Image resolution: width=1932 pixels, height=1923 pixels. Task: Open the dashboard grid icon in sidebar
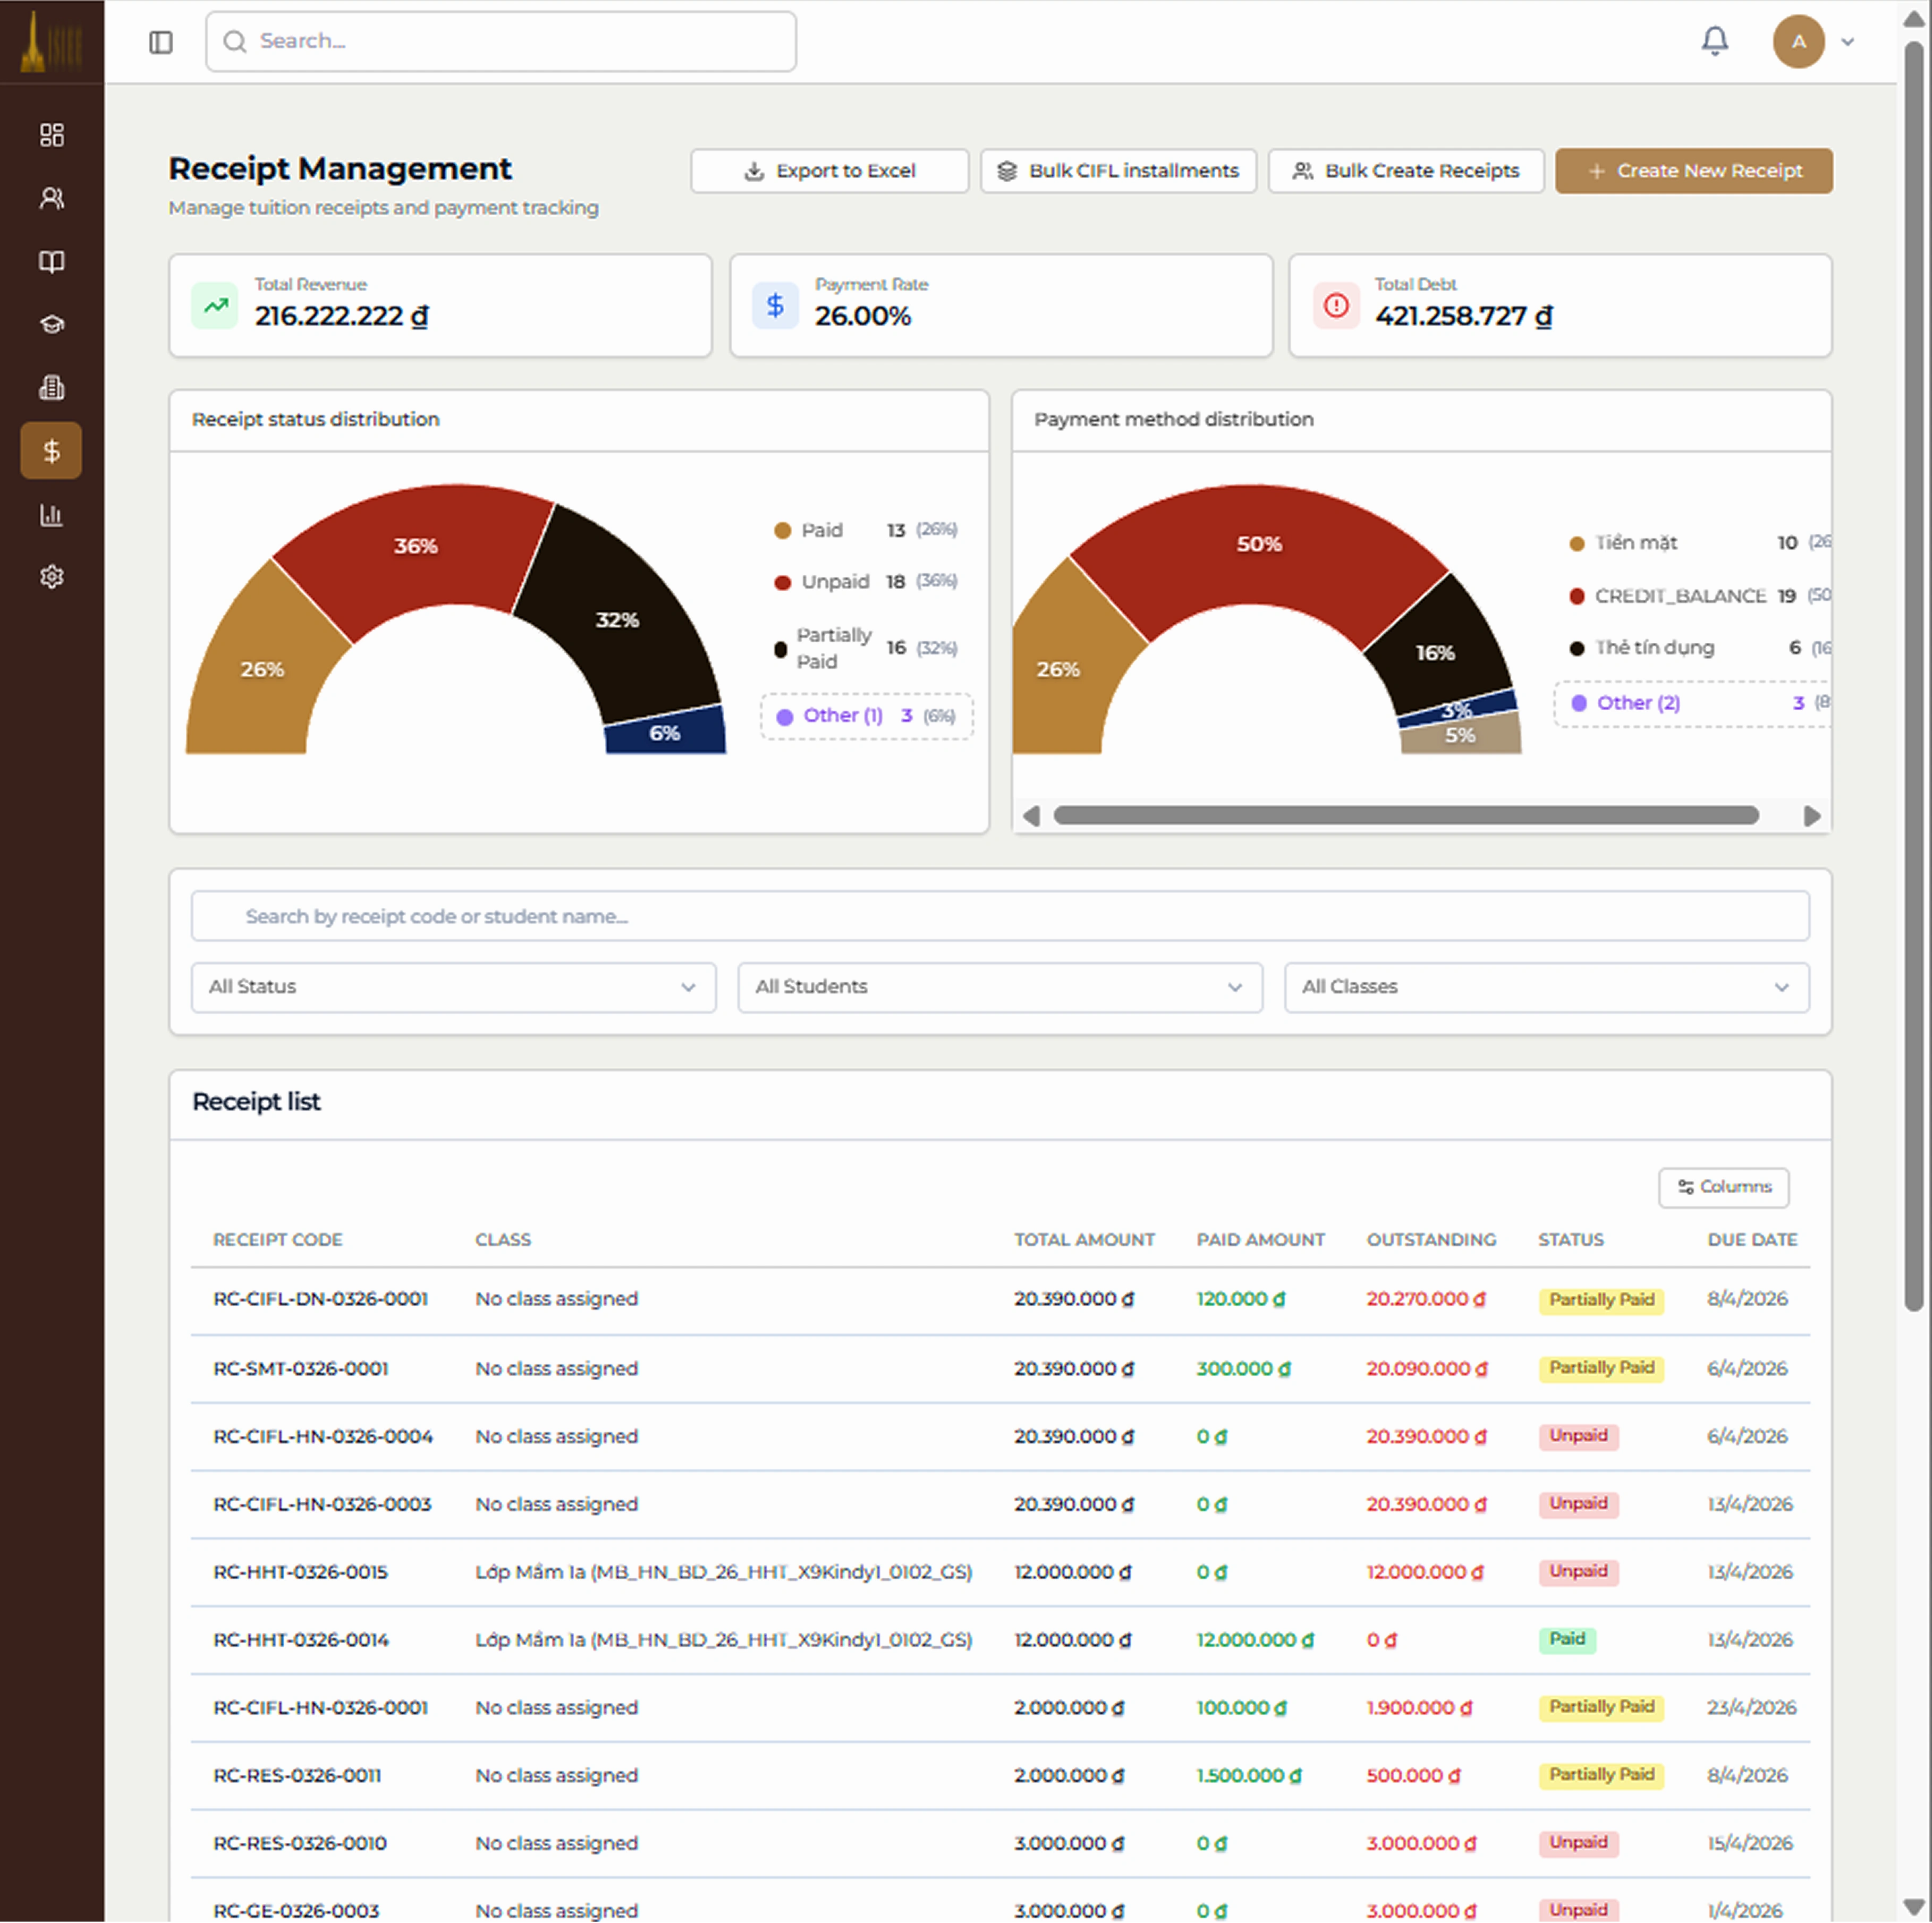coord(52,135)
